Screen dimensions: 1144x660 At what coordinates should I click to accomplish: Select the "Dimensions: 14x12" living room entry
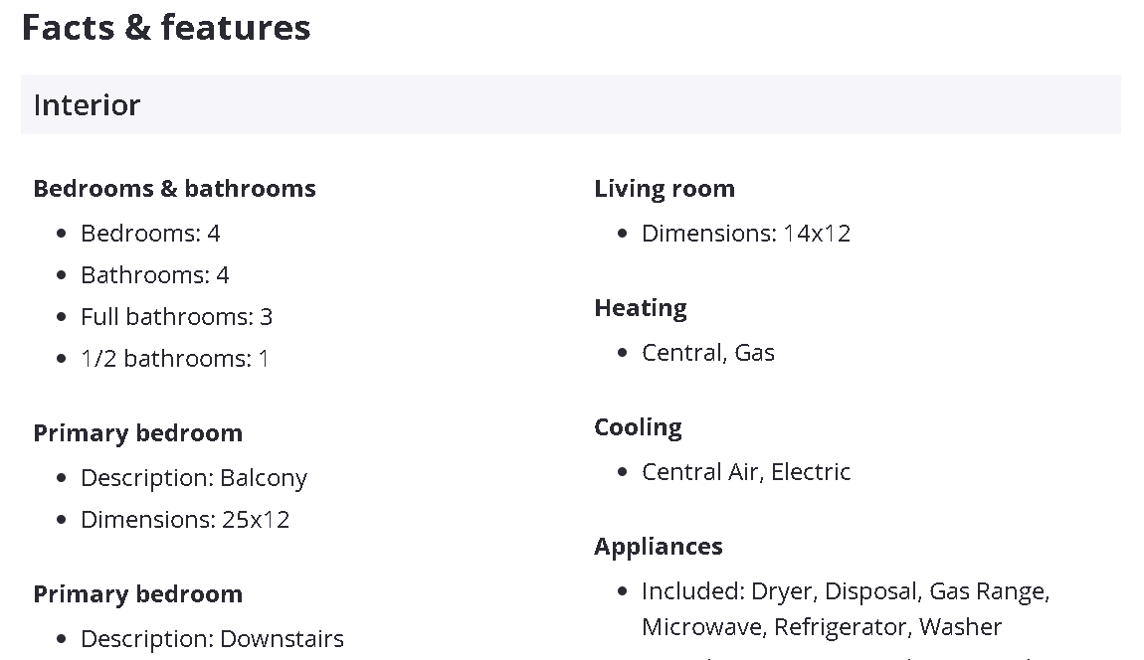[x=746, y=234]
